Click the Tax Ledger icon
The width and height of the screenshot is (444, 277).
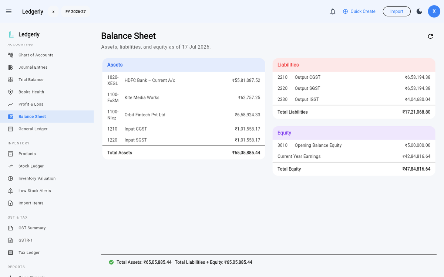pyautogui.click(x=11, y=253)
